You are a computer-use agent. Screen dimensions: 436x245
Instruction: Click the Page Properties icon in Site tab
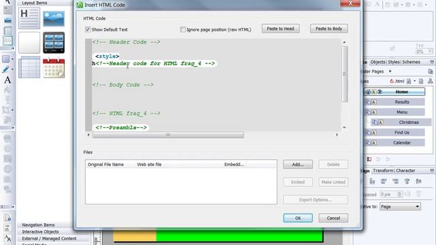click(x=421, y=81)
